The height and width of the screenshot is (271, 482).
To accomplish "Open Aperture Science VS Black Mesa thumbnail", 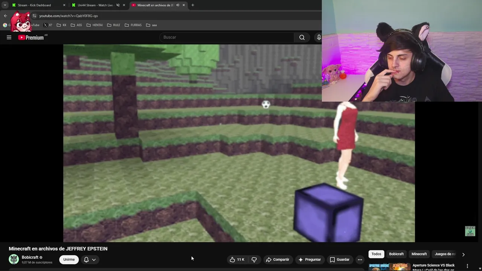I will (x=389, y=267).
